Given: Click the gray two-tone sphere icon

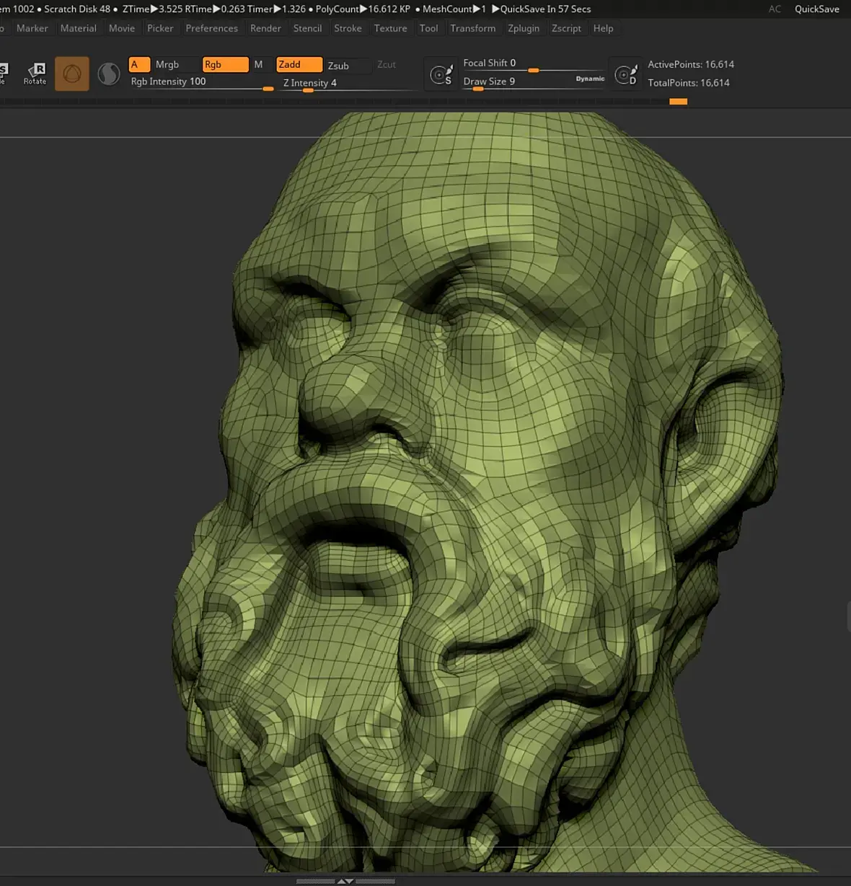Looking at the screenshot, I should click(x=109, y=74).
